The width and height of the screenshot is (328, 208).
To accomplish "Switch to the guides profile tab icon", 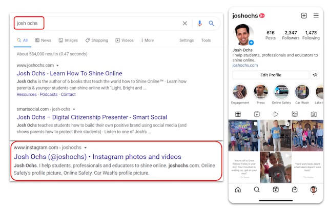I will click(295, 114).
